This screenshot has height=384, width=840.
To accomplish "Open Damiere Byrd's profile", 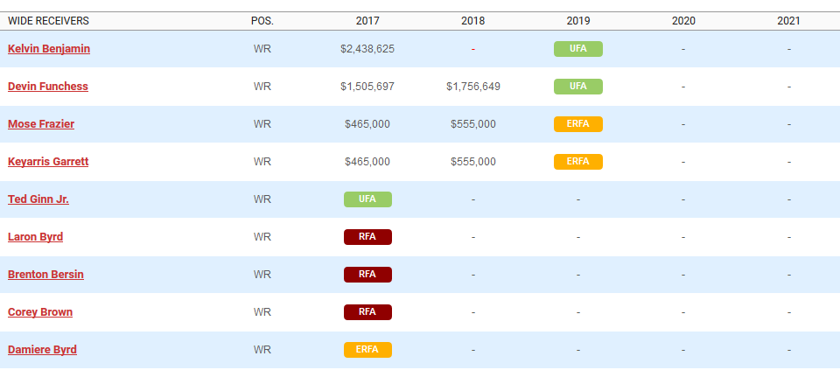I will 42,350.
